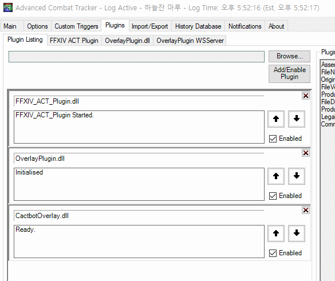Open the FFXIV ACT Plugin sub-tab

74,41
